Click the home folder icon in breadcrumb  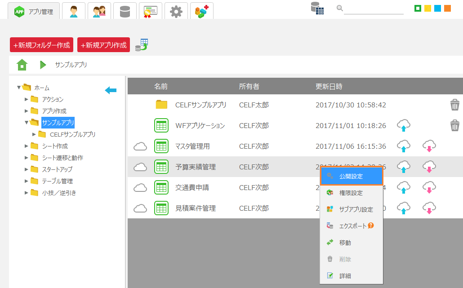click(22, 65)
